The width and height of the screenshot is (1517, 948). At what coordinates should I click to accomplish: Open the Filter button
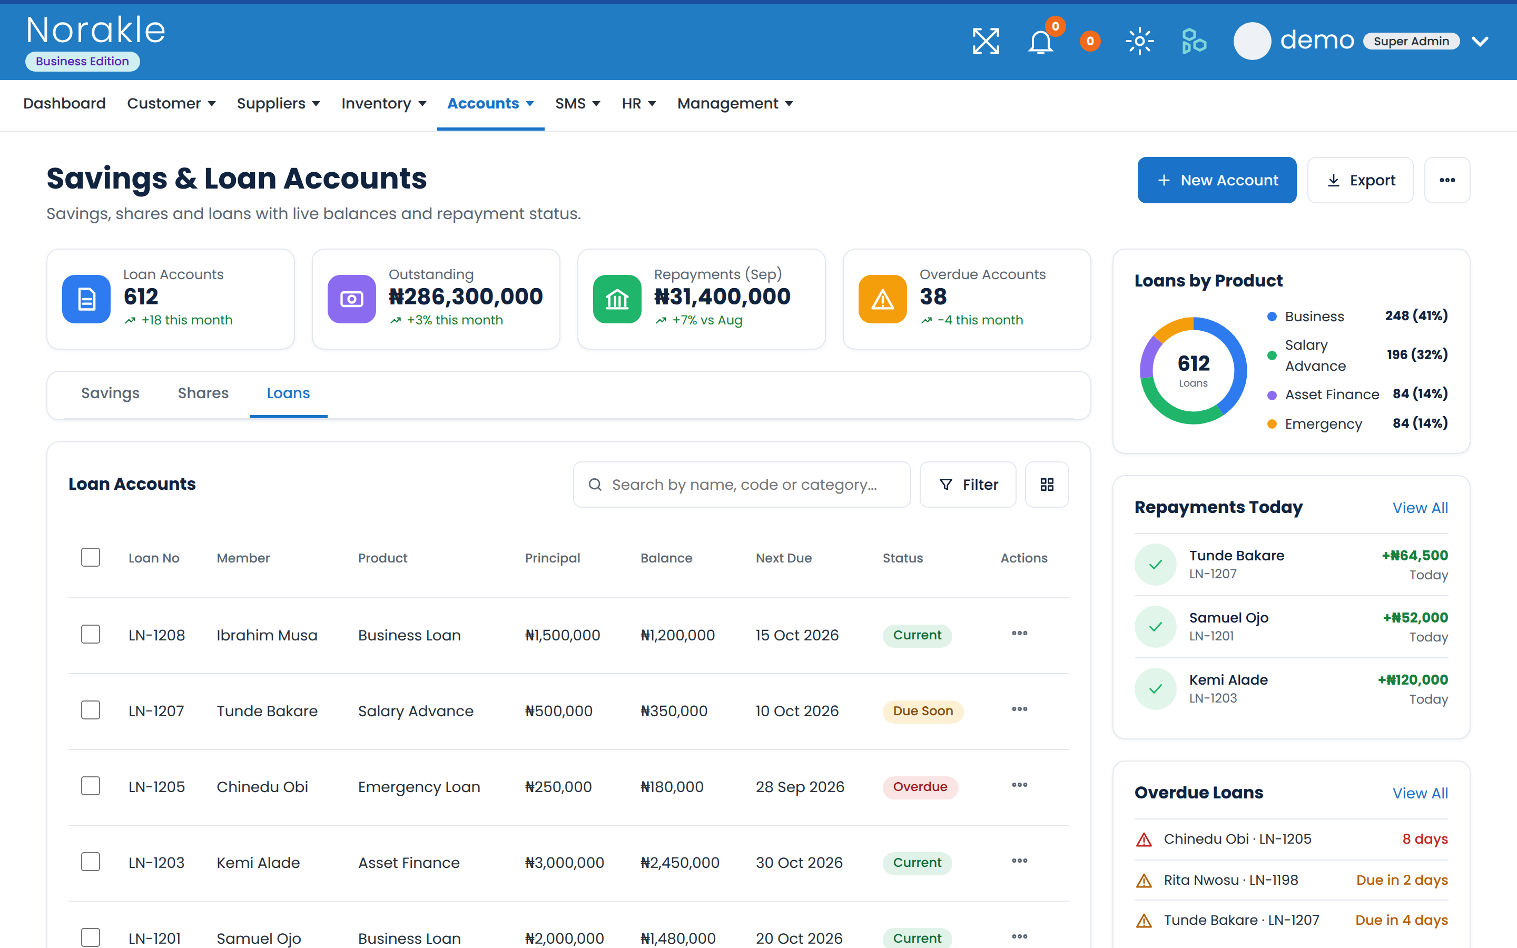[x=968, y=485]
